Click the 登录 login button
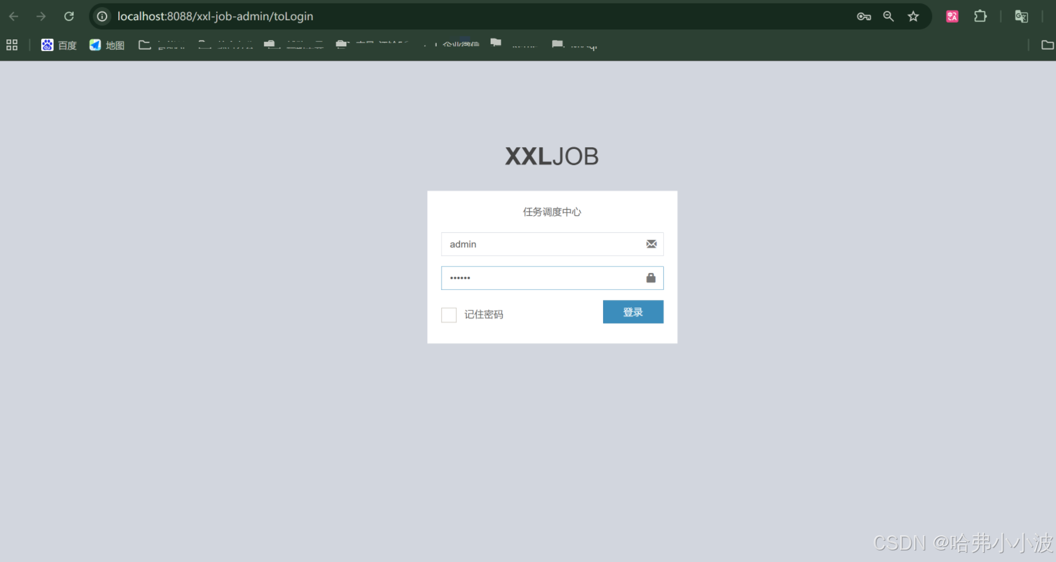The image size is (1056, 562). [x=633, y=312]
